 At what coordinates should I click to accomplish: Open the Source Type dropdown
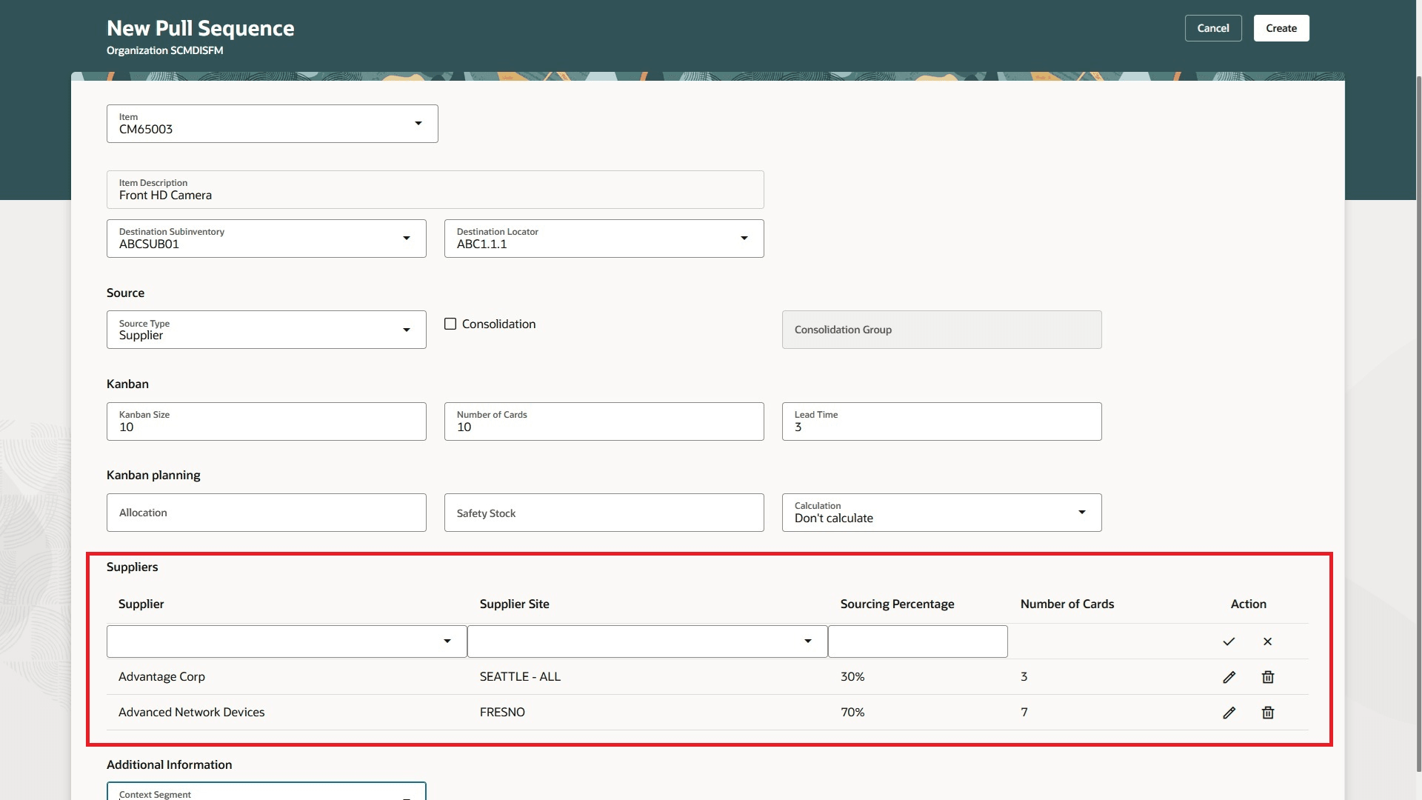(407, 330)
